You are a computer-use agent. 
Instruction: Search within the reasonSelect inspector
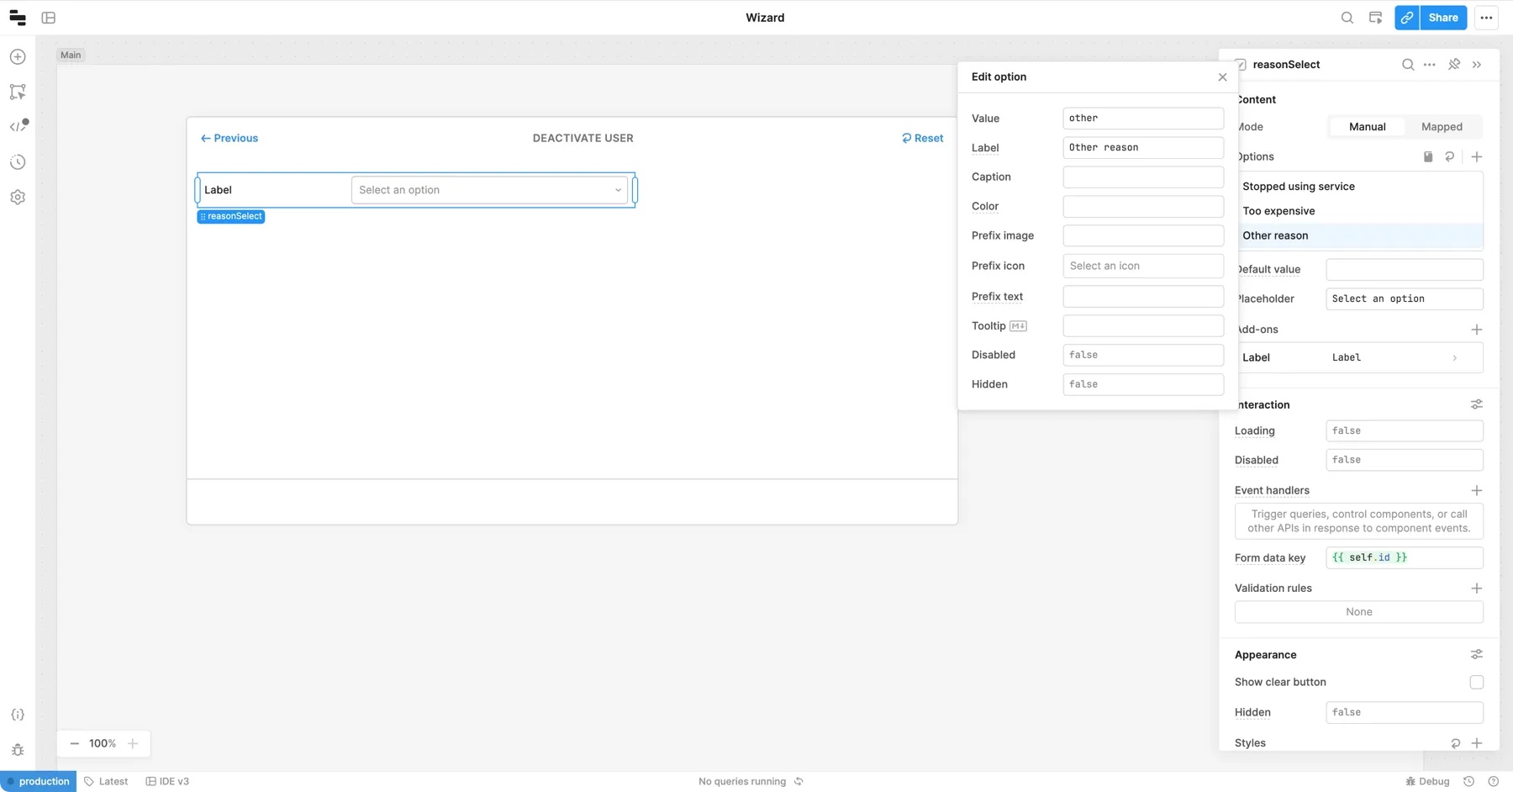[x=1408, y=65]
